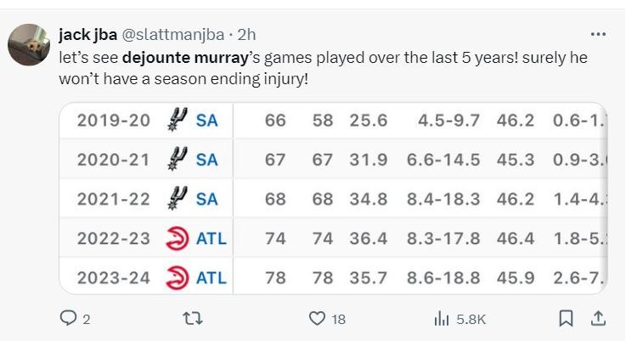Share the tweet via share icon
626x341 pixels.
(x=597, y=319)
